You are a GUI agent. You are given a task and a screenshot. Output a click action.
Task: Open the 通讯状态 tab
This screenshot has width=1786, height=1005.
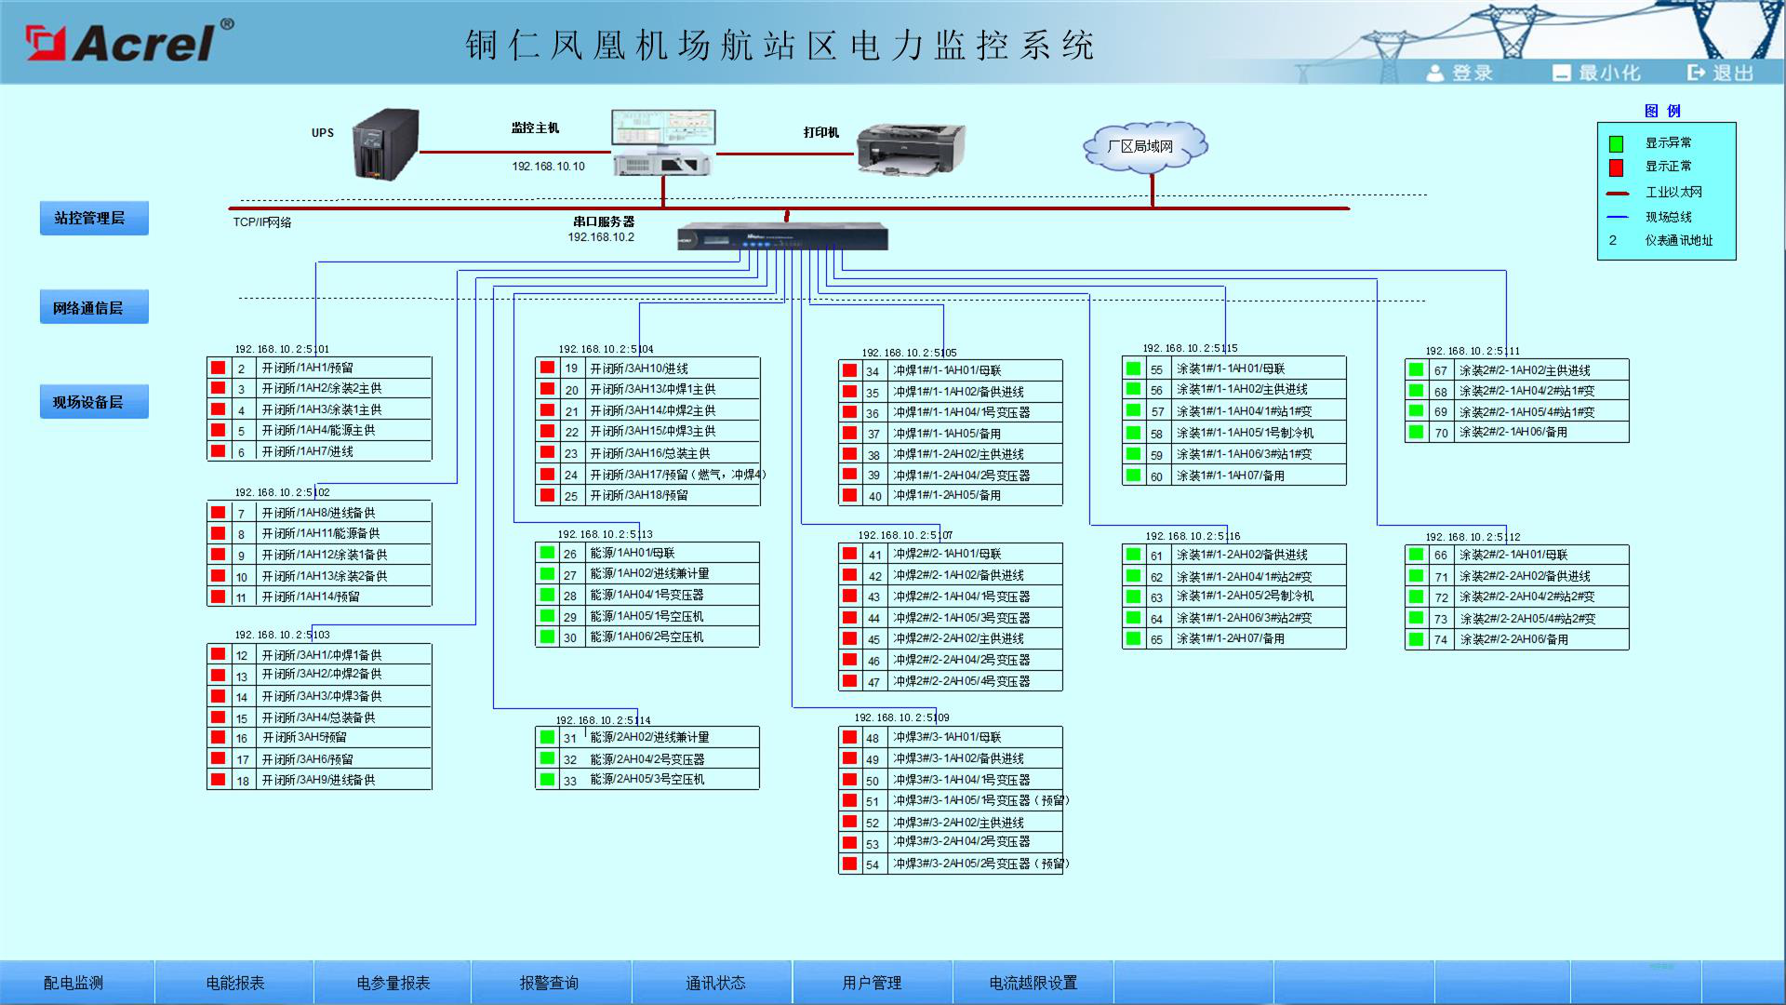[715, 983]
